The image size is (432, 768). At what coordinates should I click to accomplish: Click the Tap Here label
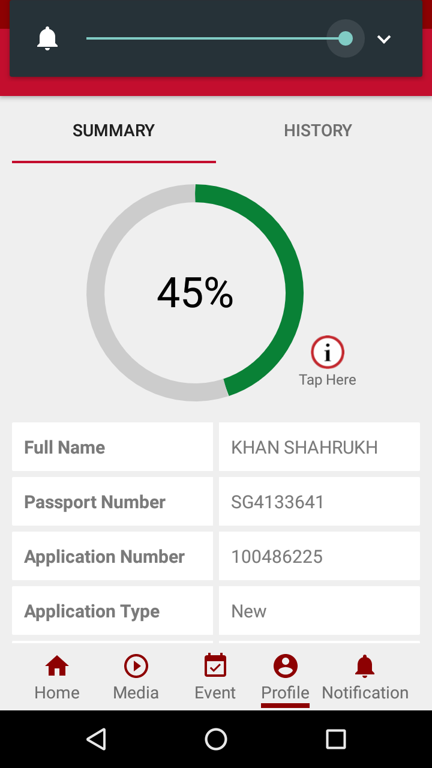328,380
